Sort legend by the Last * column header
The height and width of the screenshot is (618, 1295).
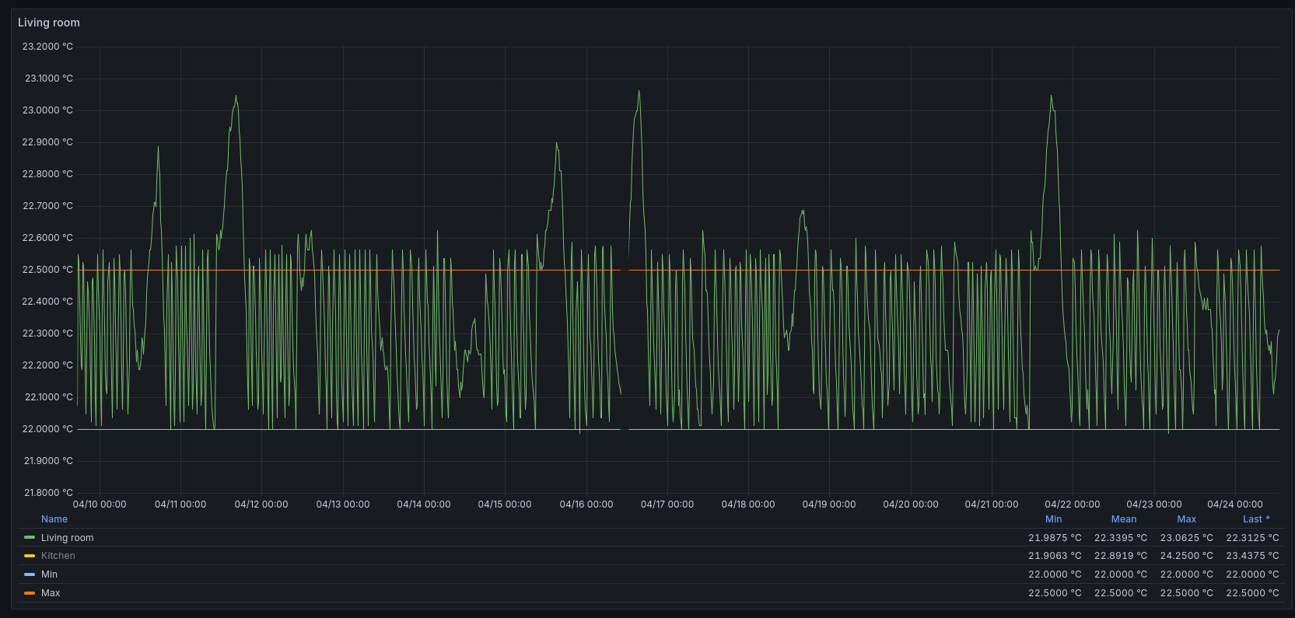[x=1255, y=519]
